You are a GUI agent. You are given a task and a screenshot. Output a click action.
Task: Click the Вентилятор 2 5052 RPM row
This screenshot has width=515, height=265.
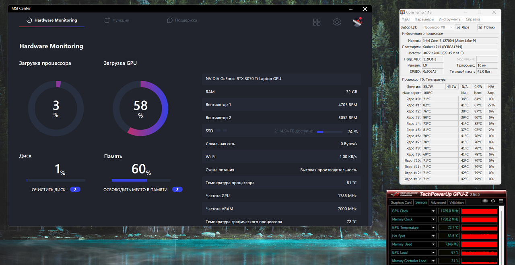coord(282,118)
